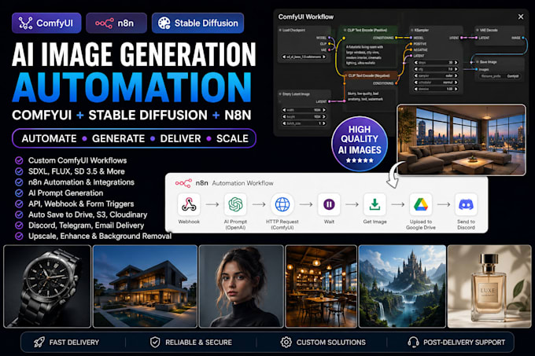Click the Wait node pause icon
Viewport: 535px width, 356px height.
[329, 204]
